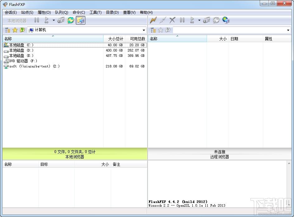Screen dimensions: 294x217
Task: Open the 计算机 local path dropdown
Action: [144, 30]
